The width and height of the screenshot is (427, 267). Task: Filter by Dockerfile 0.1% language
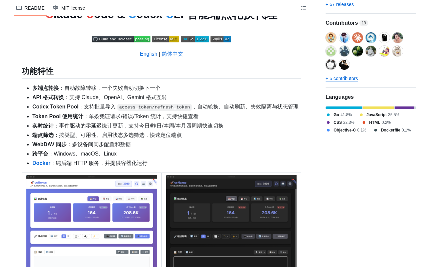coord(392,130)
